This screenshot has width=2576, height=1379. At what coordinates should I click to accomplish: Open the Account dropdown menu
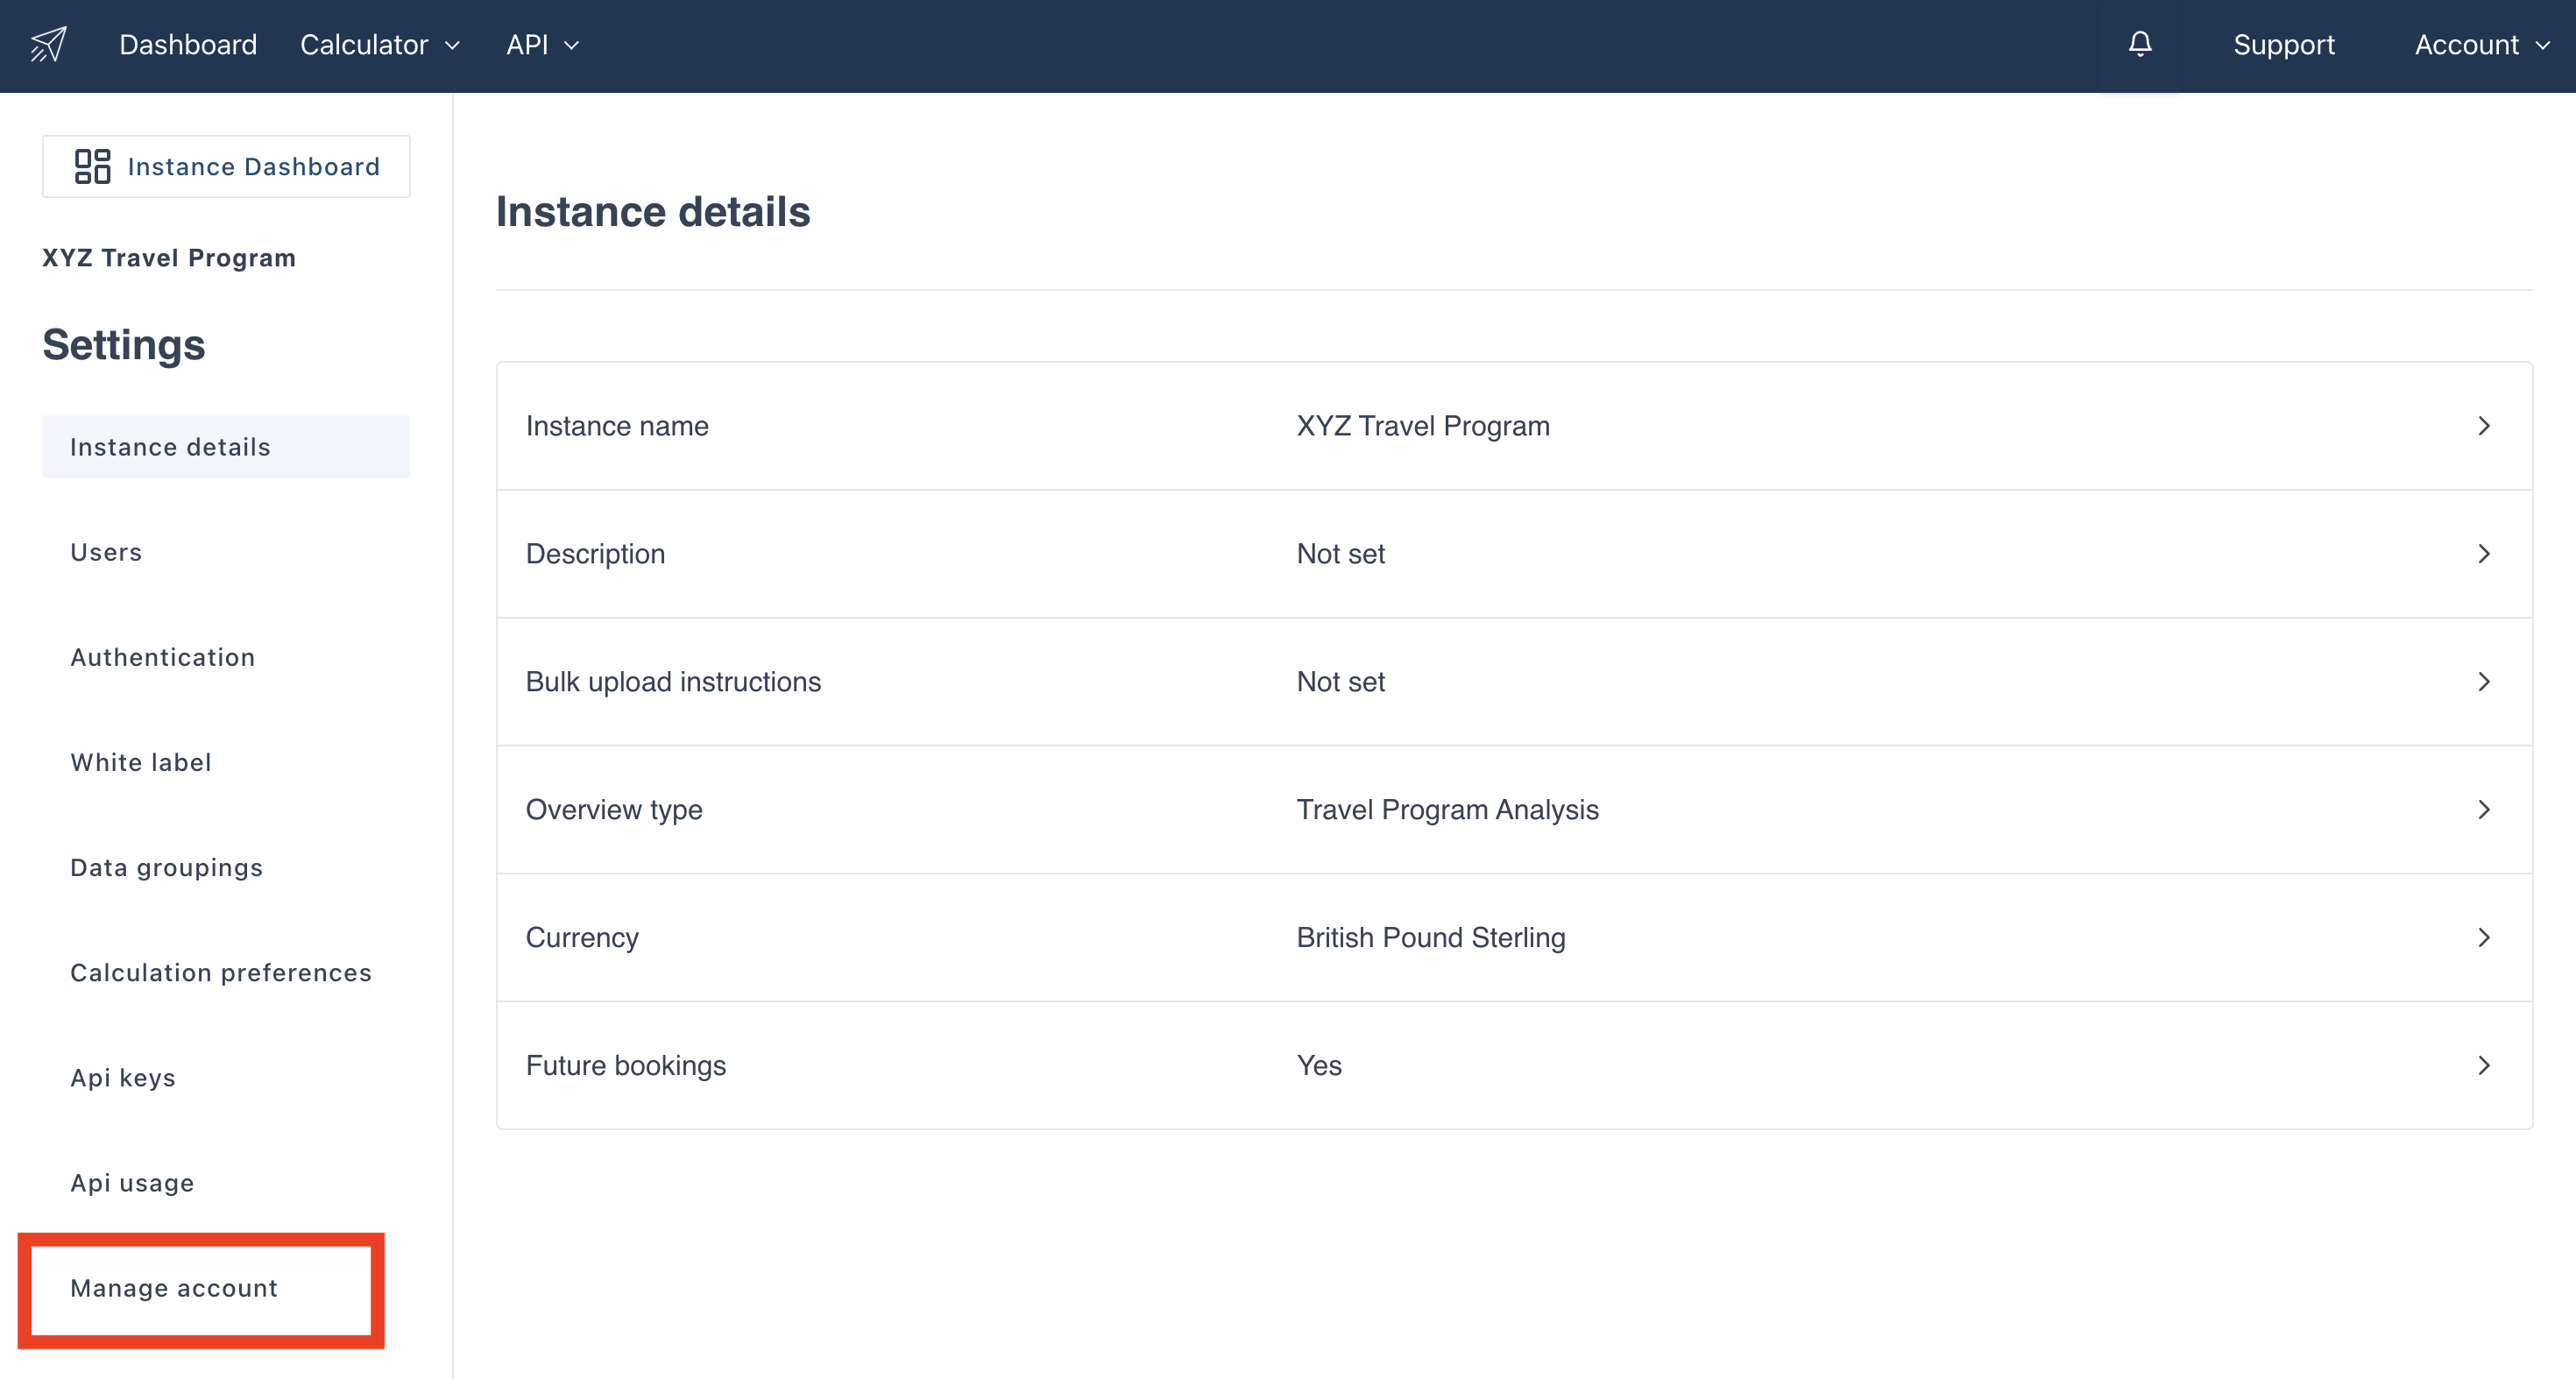point(2481,45)
